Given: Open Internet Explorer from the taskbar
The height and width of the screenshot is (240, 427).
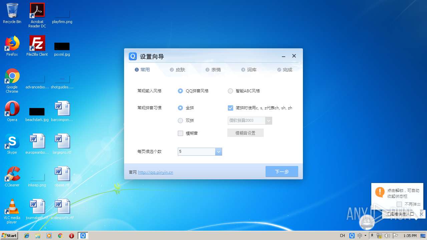Looking at the screenshot, I should pos(27,235).
